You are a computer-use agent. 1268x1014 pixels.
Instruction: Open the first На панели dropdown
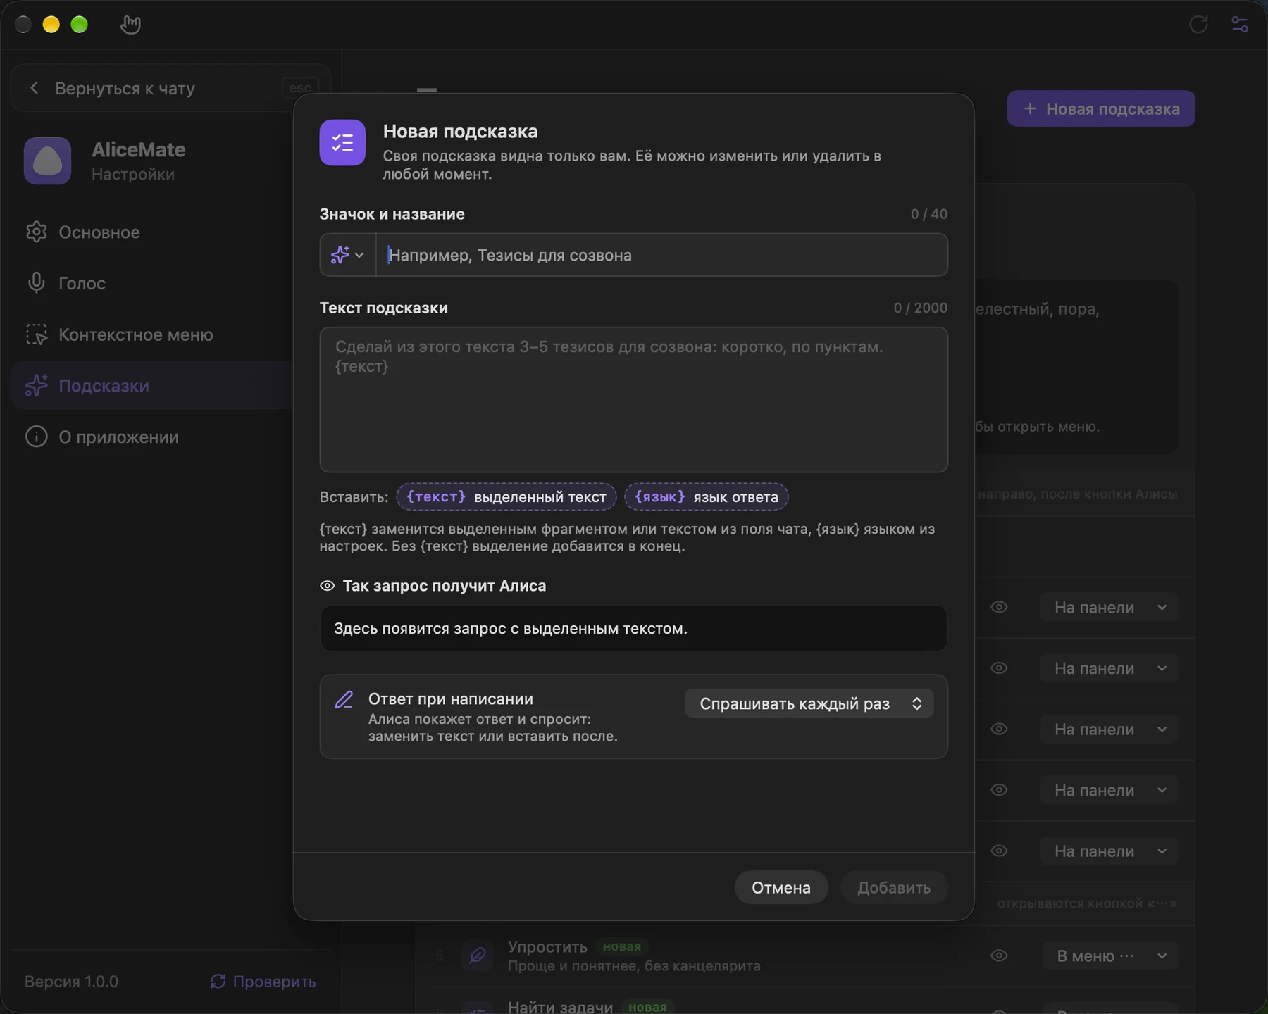click(1109, 607)
